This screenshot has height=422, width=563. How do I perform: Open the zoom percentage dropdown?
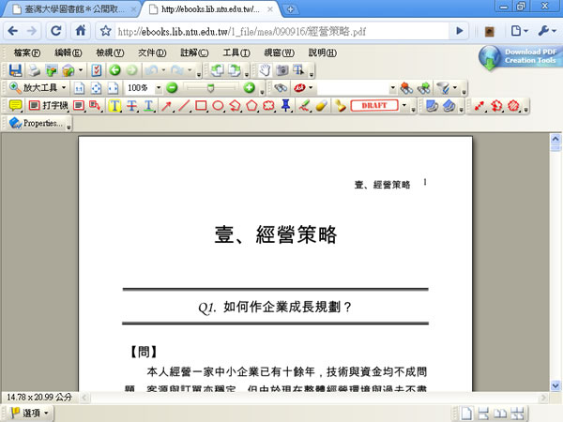pos(158,87)
